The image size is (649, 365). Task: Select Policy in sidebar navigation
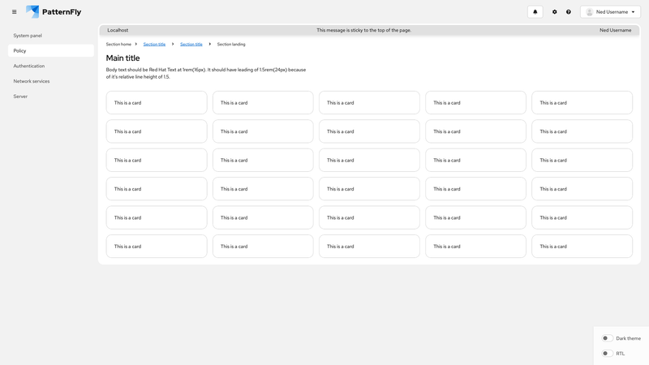(51, 50)
